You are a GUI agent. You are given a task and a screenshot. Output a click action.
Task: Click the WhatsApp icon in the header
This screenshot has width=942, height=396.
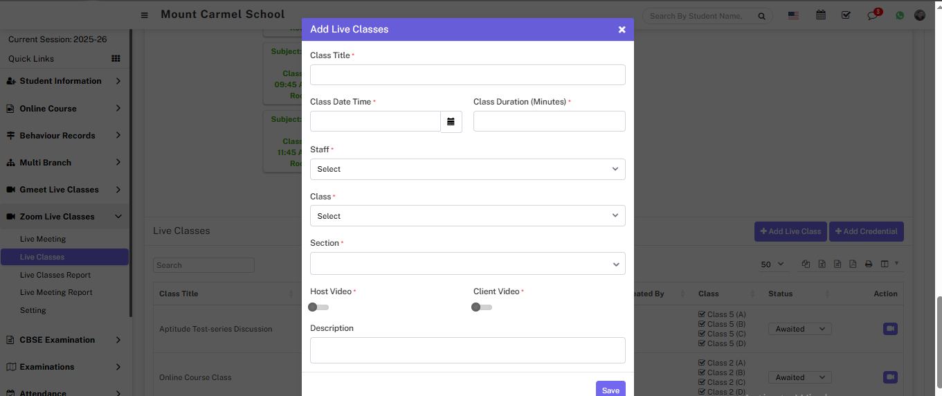coord(900,15)
